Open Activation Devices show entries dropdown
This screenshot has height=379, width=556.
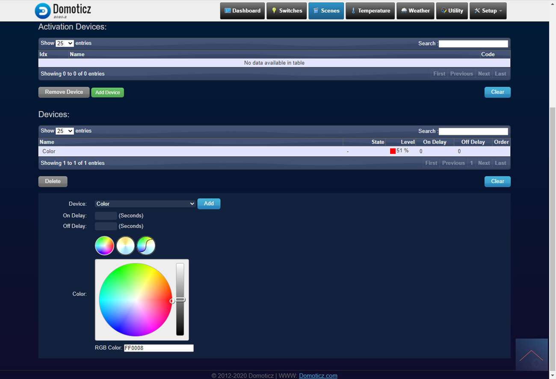[x=65, y=43]
